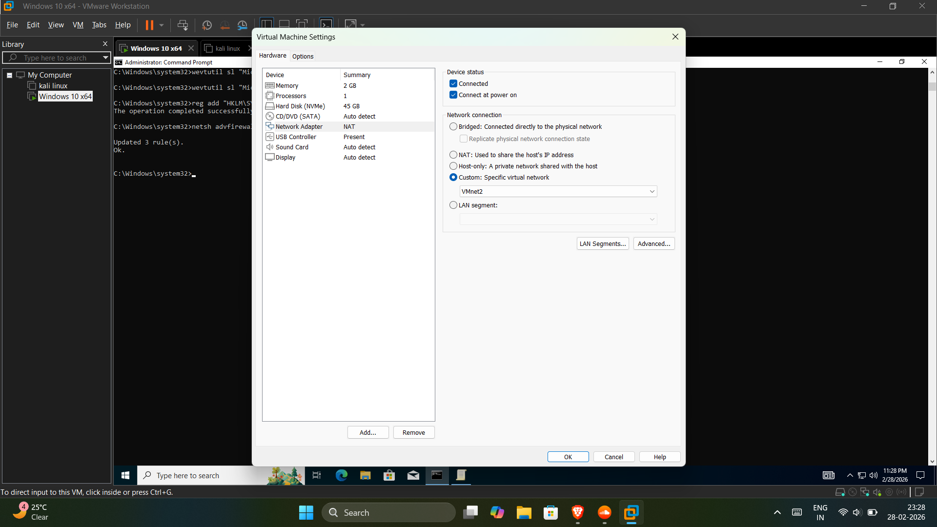Uncheck the Connected checkbox
Image resolution: width=937 pixels, height=527 pixels.
[x=453, y=83]
